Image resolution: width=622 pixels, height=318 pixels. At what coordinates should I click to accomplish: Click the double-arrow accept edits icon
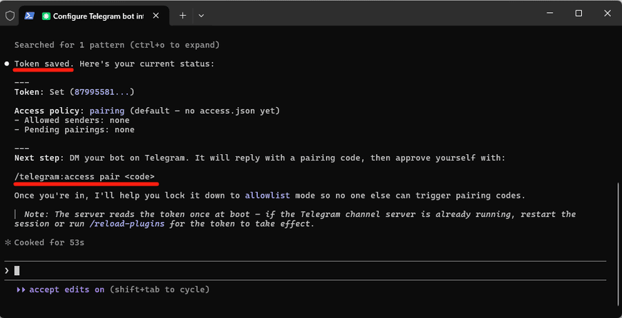coord(21,290)
